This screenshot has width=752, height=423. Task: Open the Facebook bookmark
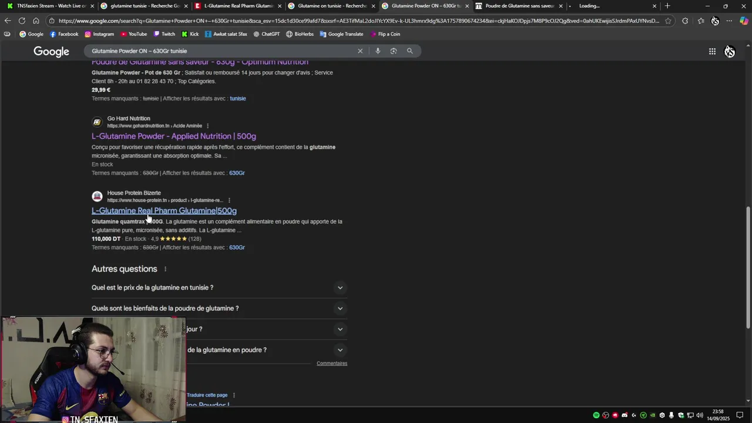pyautogui.click(x=64, y=34)
